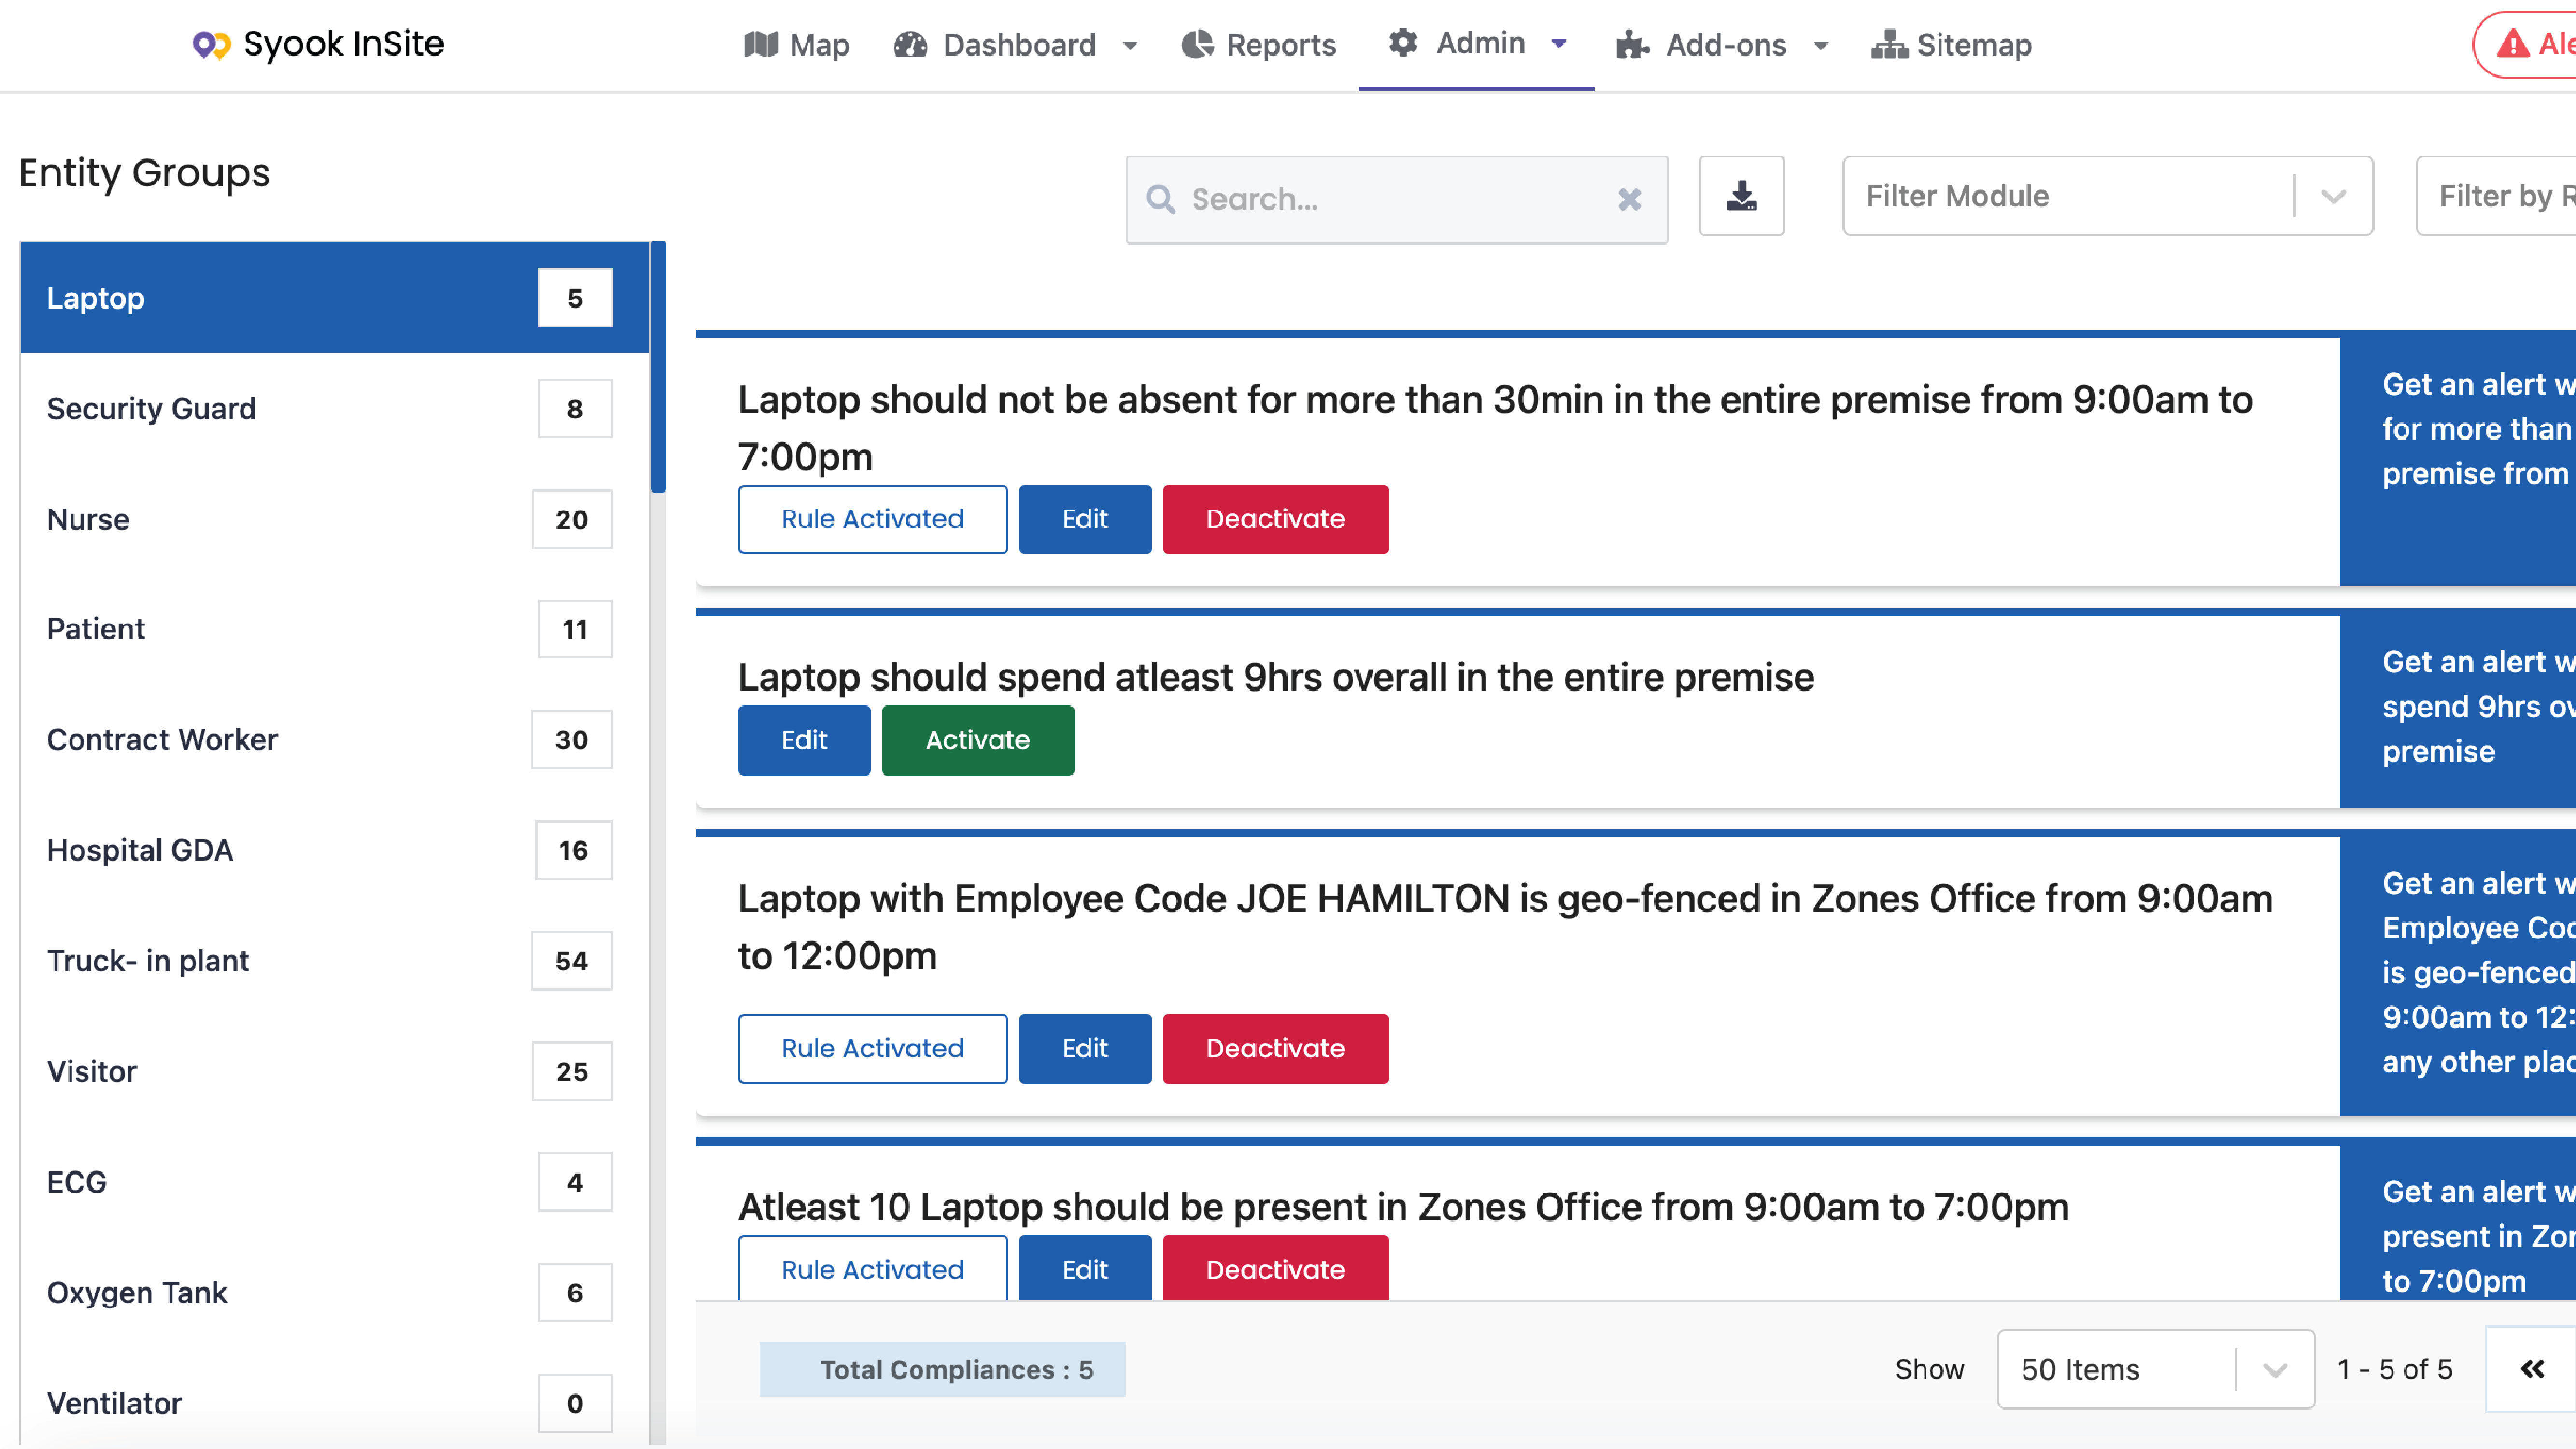Clear the search field using the X icon
The height and width of the screenshot is (1449, 2576).
point(1630,199)
